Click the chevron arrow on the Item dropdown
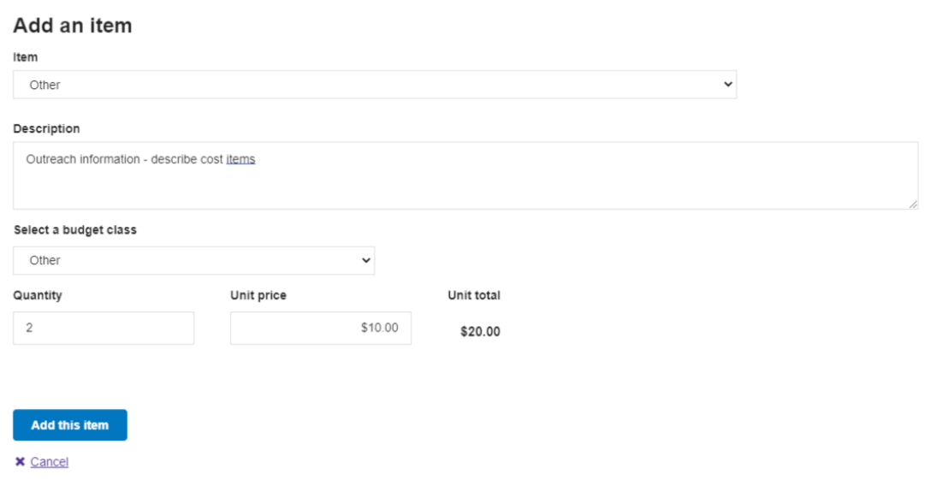The image size is (931, 486). [x=728, y=85]
